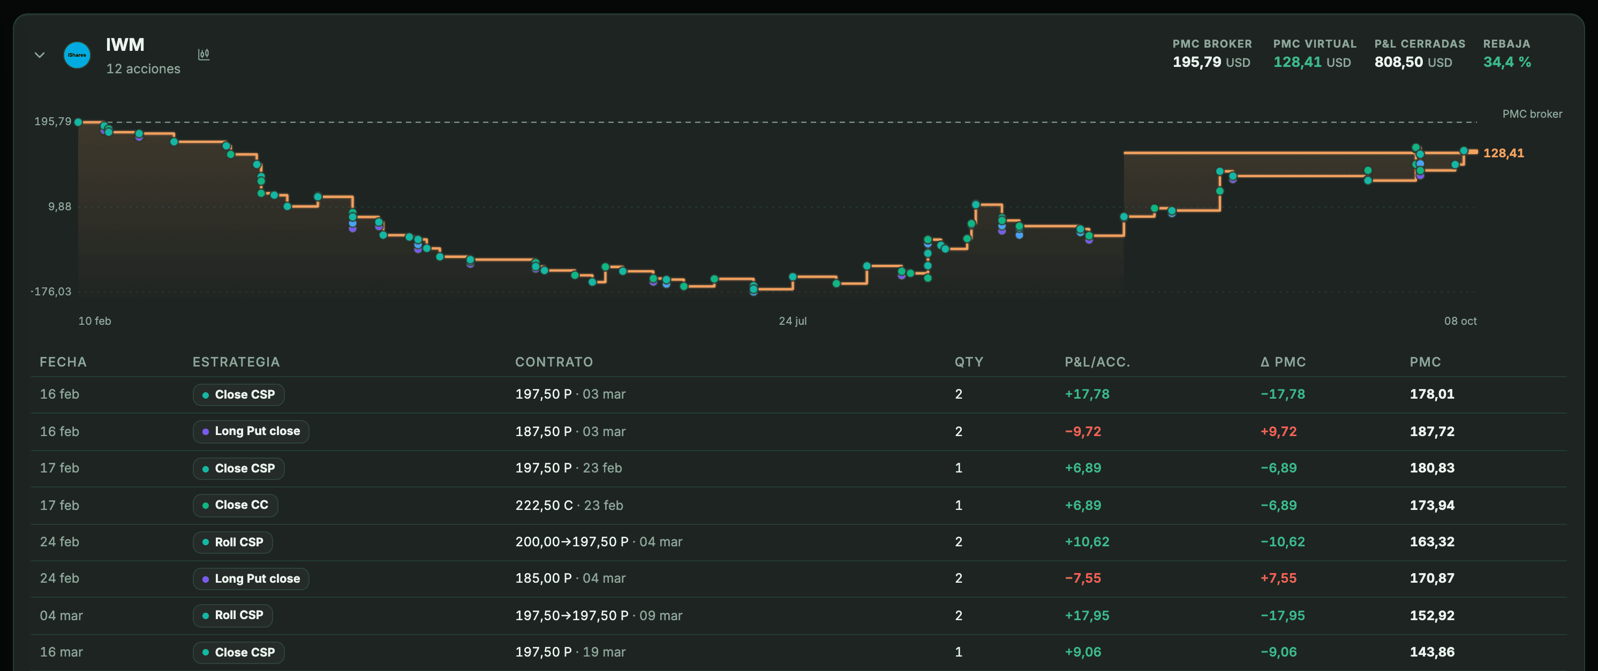1598x671 pixels.
Task: Select the IWM ticker title
Action: (125, 44)
